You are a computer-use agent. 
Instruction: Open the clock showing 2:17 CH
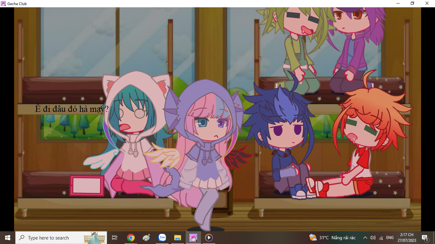(x=407, y=238)
